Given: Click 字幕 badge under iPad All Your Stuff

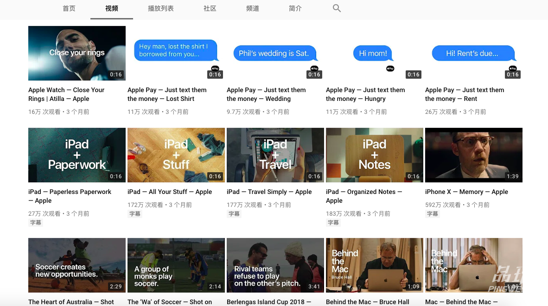Looking at the screenshot, I should click(135, 214).
